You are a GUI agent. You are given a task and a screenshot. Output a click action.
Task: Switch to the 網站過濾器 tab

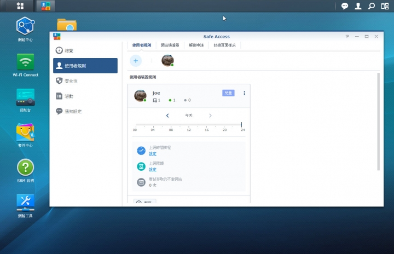(x=170, y=45)
